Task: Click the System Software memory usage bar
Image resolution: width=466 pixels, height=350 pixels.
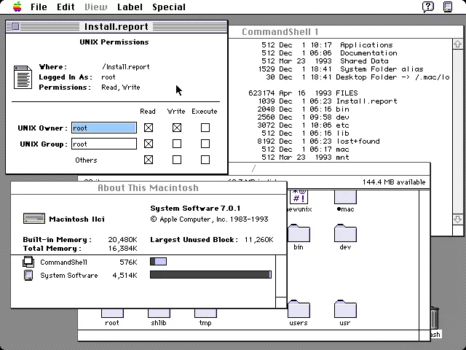Action: pos(210,275)
